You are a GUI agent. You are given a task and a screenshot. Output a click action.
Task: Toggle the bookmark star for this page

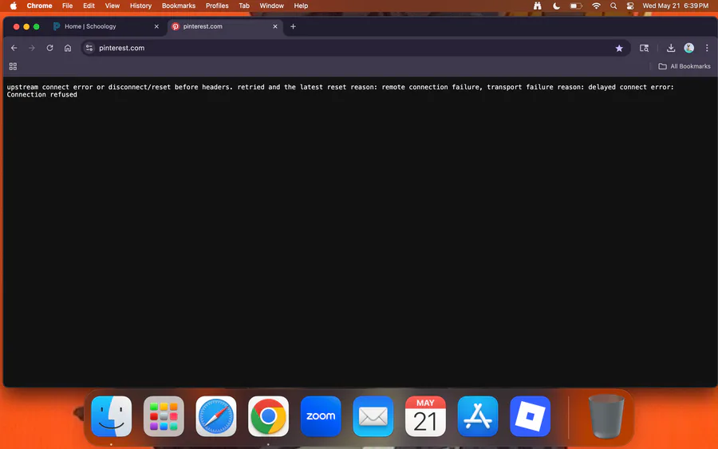(619, 48)
